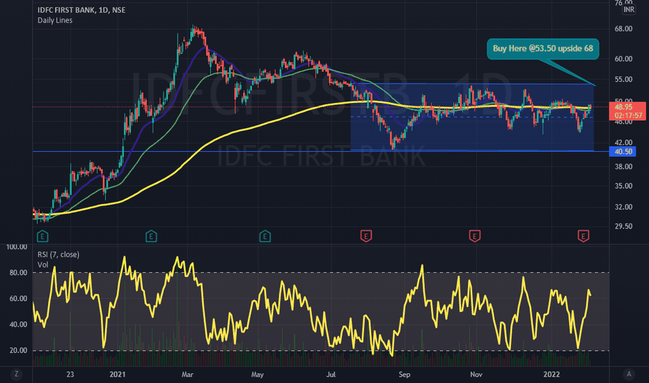Click the 20.00 RSI scale label
The width and height of the screenshot is (649, 383).
[19, 351]
